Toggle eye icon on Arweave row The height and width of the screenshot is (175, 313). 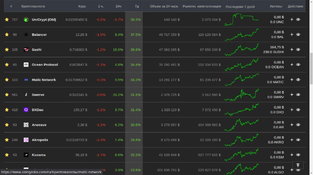[298, 125]
